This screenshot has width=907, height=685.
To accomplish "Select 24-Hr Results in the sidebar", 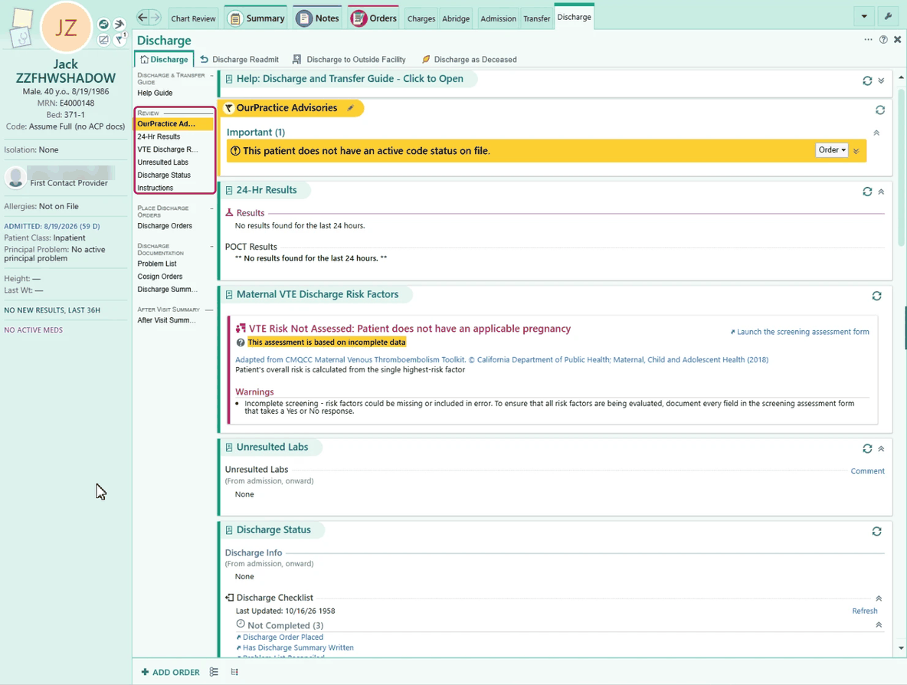I will click(x=159, y=136).
